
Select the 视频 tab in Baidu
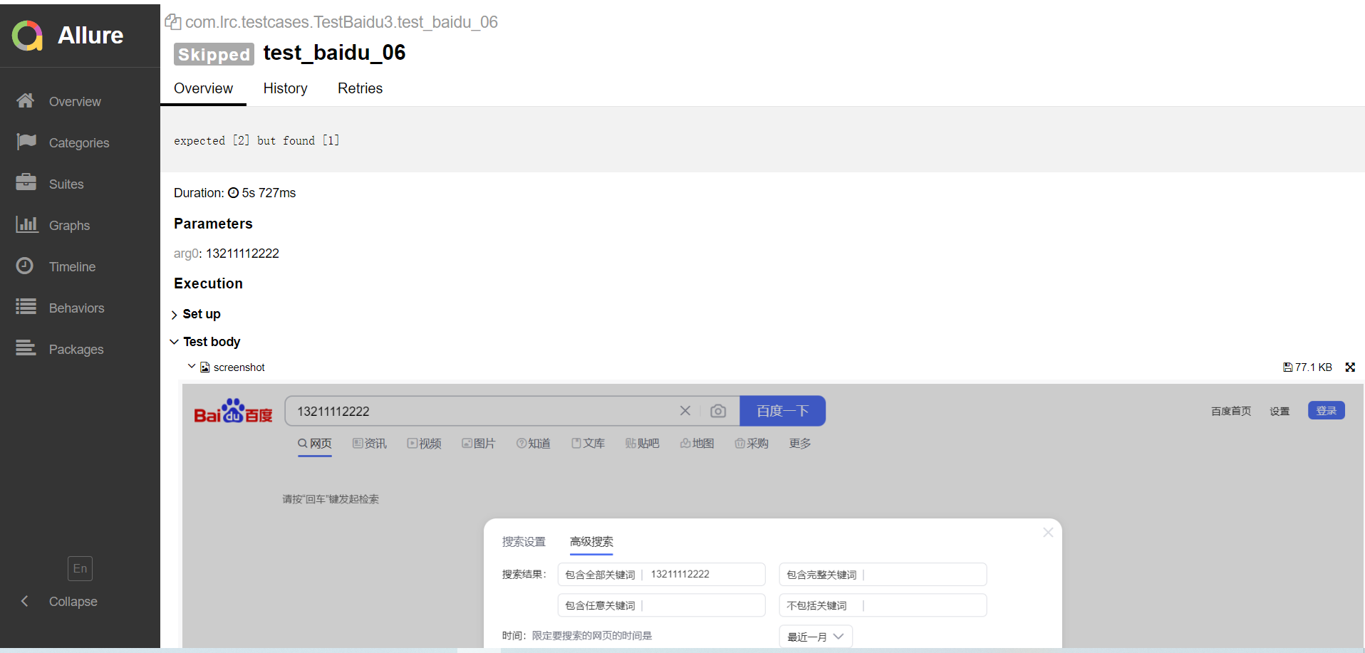pos(425,444)
